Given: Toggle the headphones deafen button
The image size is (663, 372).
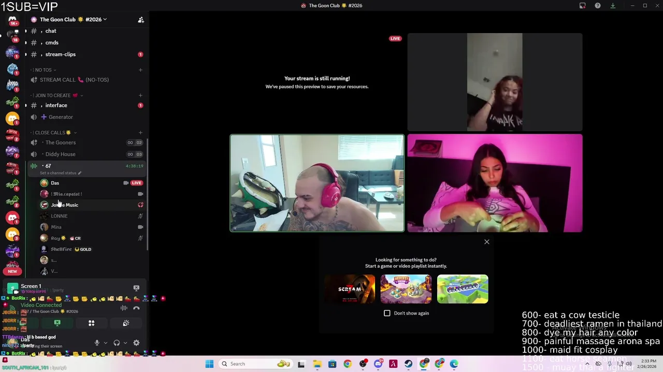Looking at the screenshot, I should pyautogui.click(x=117, y=343).
